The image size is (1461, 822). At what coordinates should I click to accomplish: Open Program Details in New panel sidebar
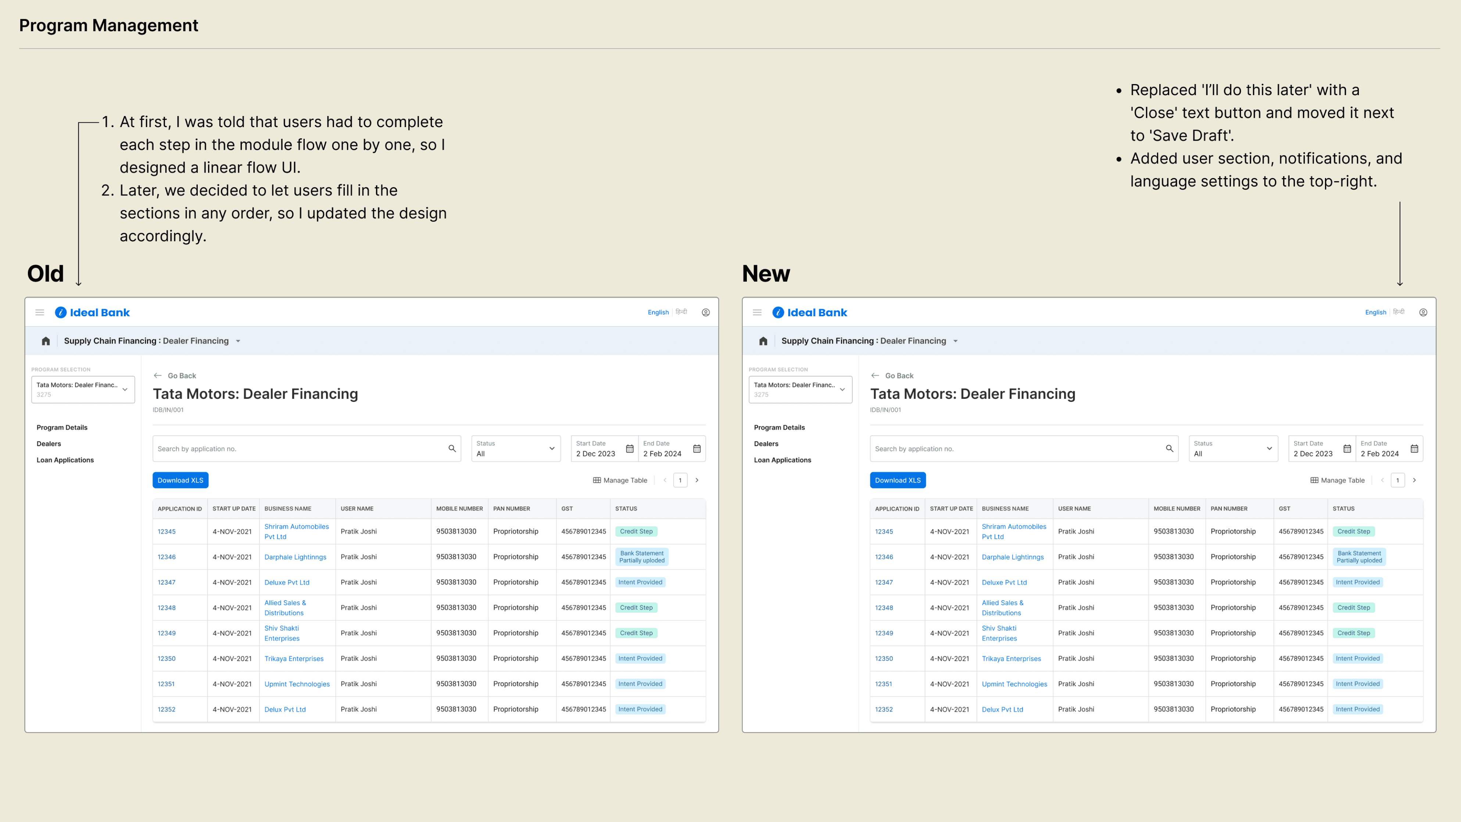coord(779,428)
